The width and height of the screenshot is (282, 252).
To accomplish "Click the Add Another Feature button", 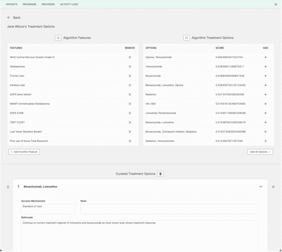I will (24, 152).
